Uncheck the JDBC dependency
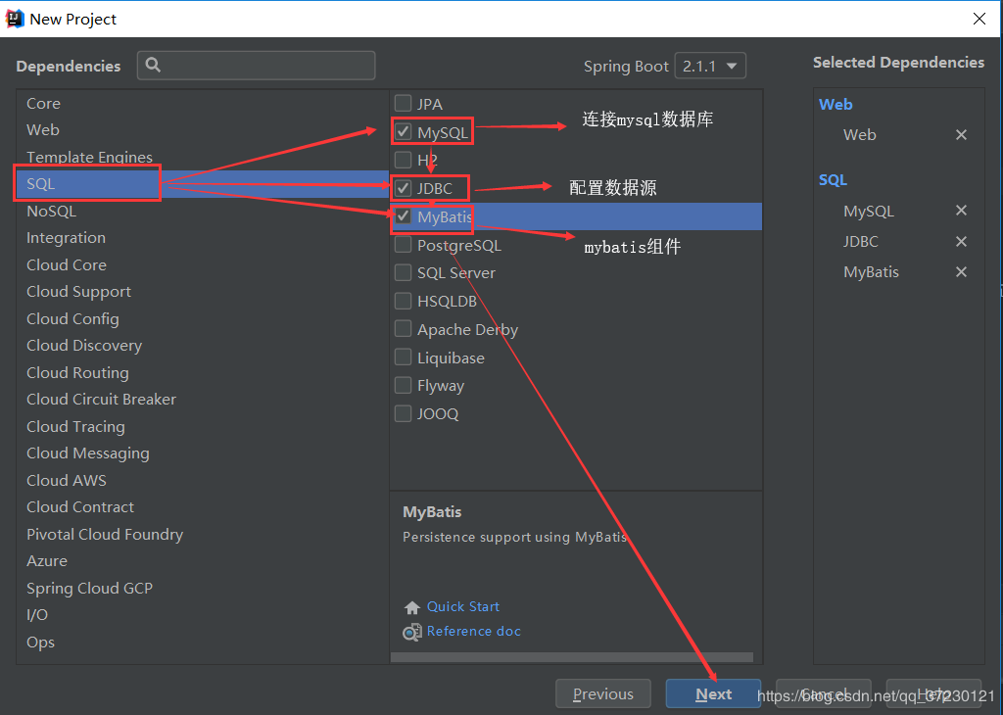Viewport: 1003px width, 715px height. pos(403,188)
